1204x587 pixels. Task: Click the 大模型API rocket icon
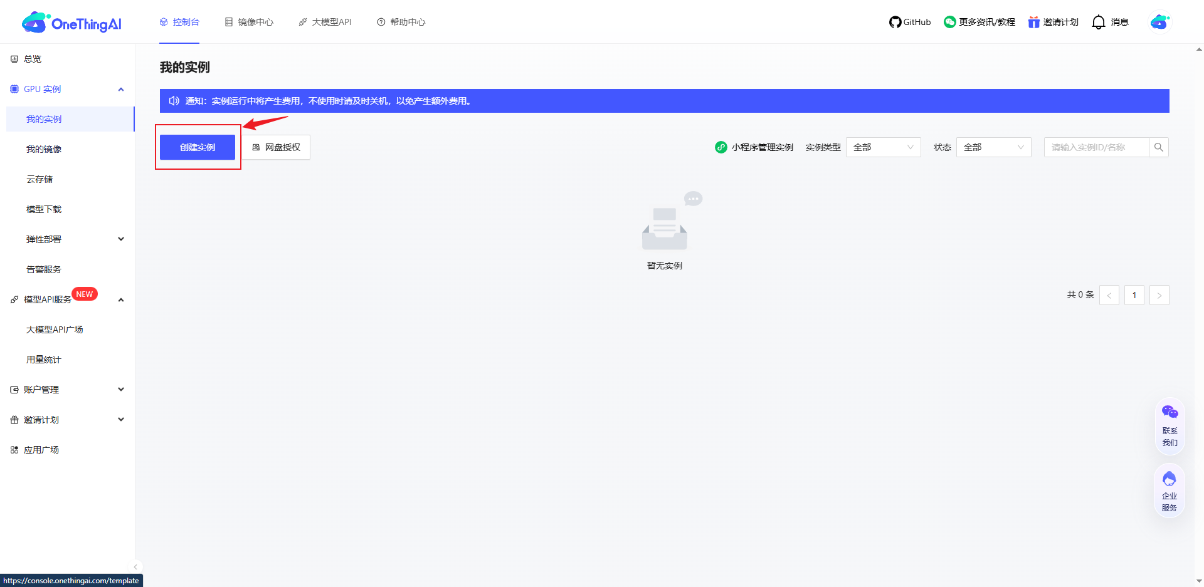303,22
